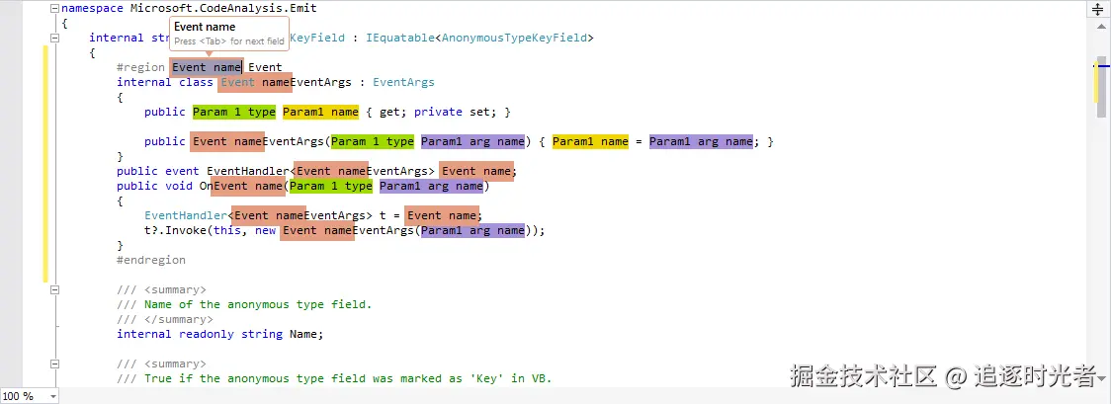Select the 'Event name' field on the #region line
Screen dimensions: 1111x404
pos(207,68)
